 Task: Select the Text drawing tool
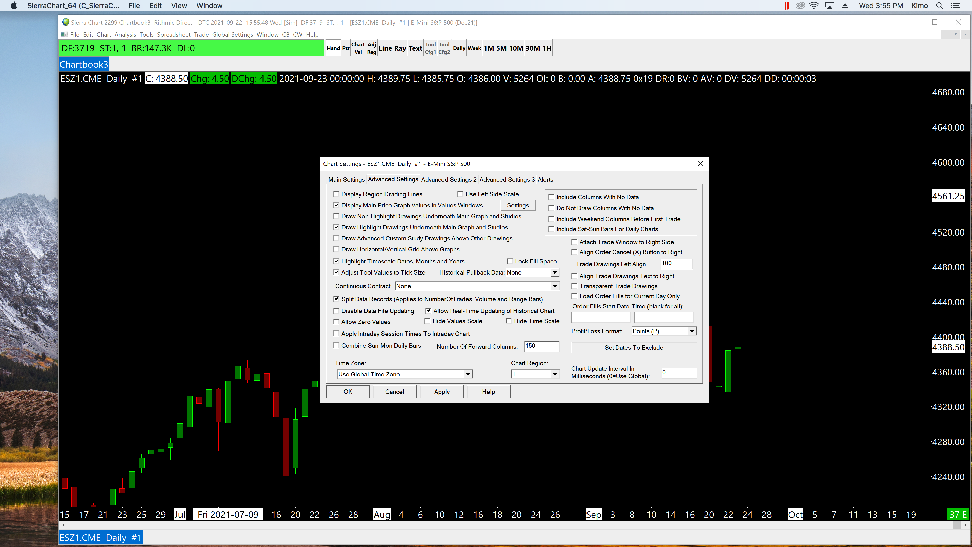(x=415, y=48)
